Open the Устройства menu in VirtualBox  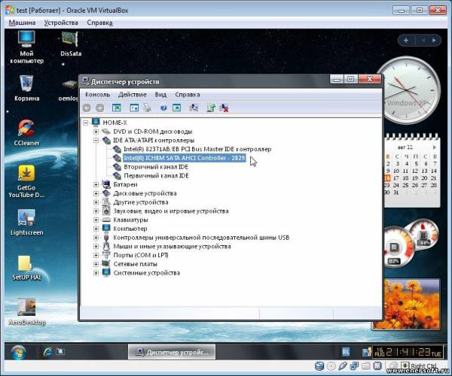61,23
